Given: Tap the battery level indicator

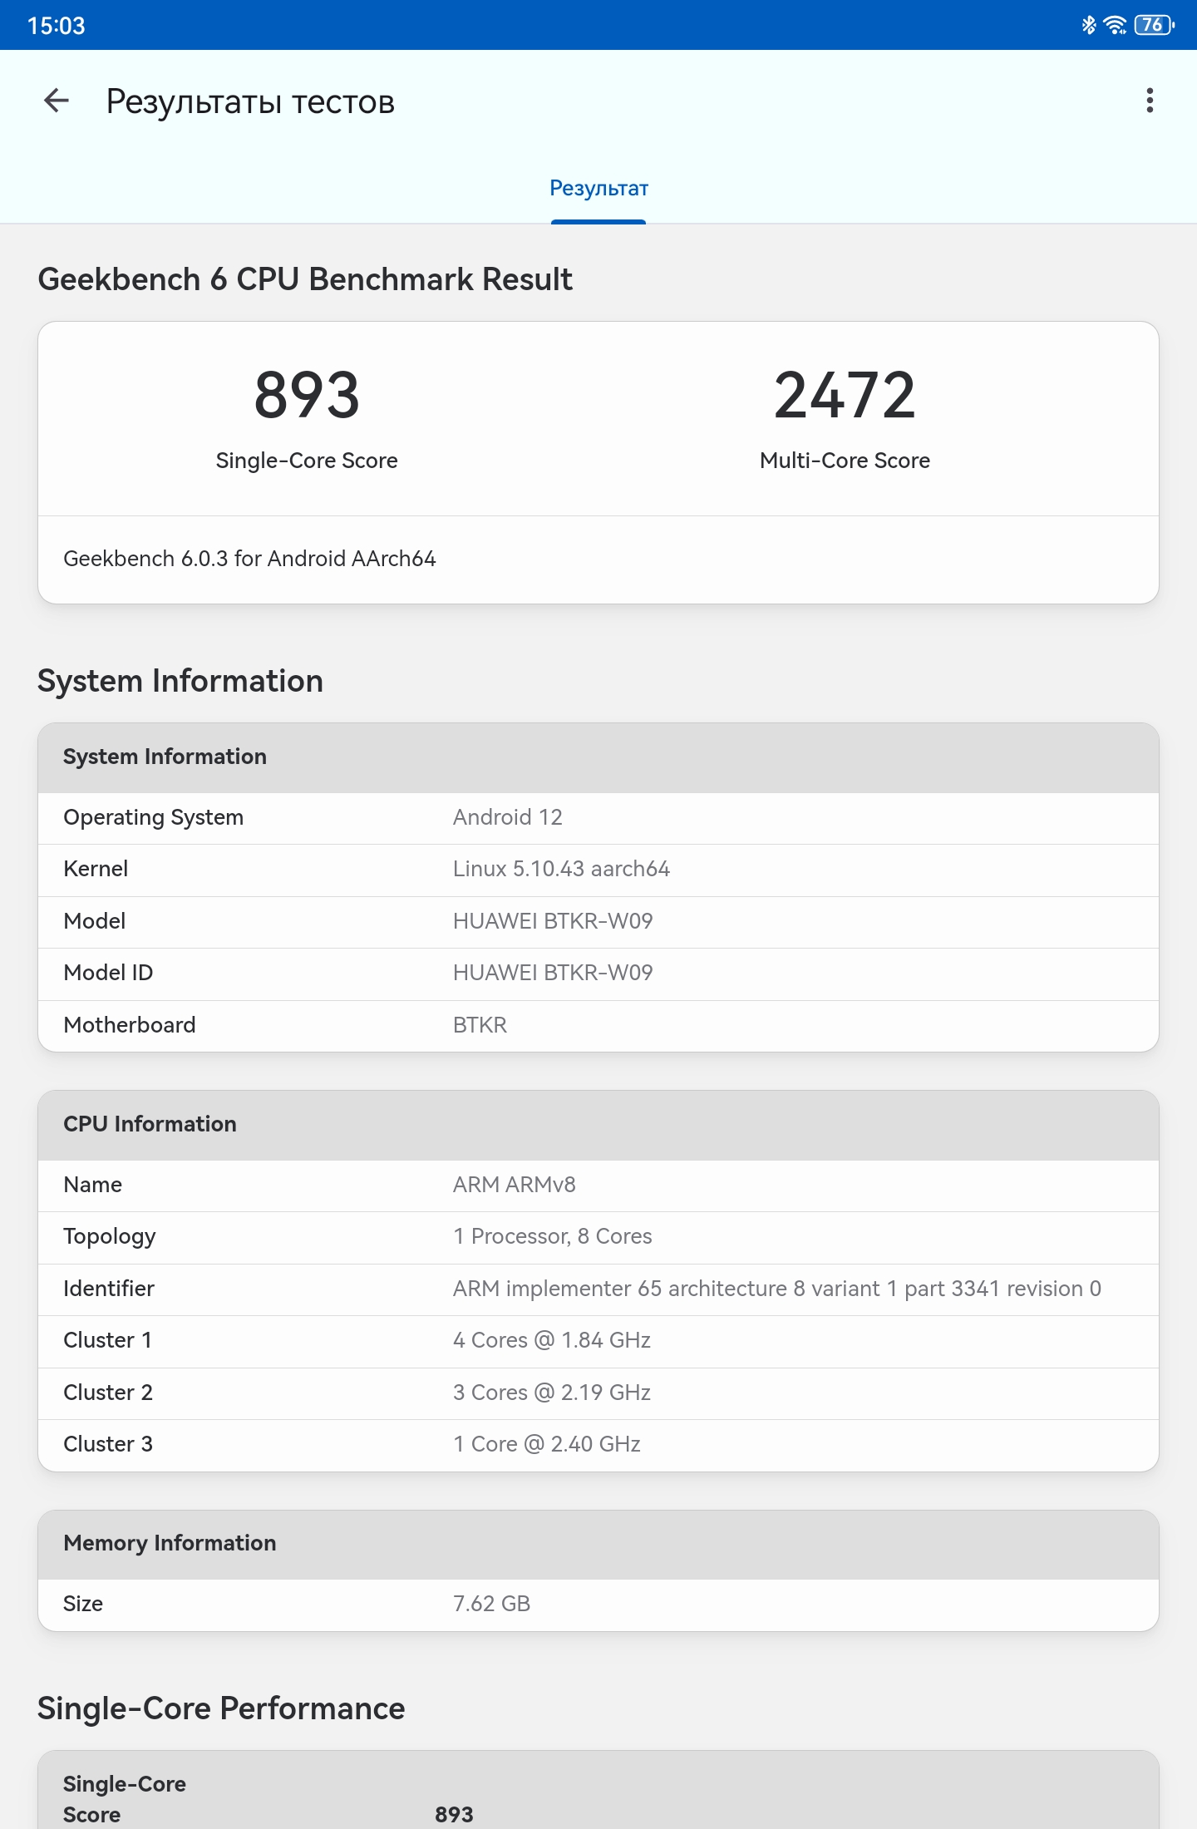Looking at the screenshot, I should (1154, 25).
